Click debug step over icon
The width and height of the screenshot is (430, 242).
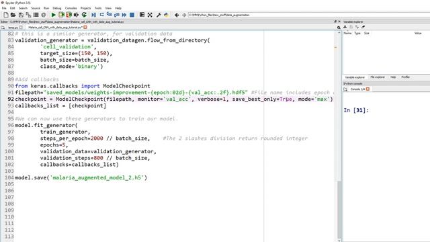(x=101, y=15)
